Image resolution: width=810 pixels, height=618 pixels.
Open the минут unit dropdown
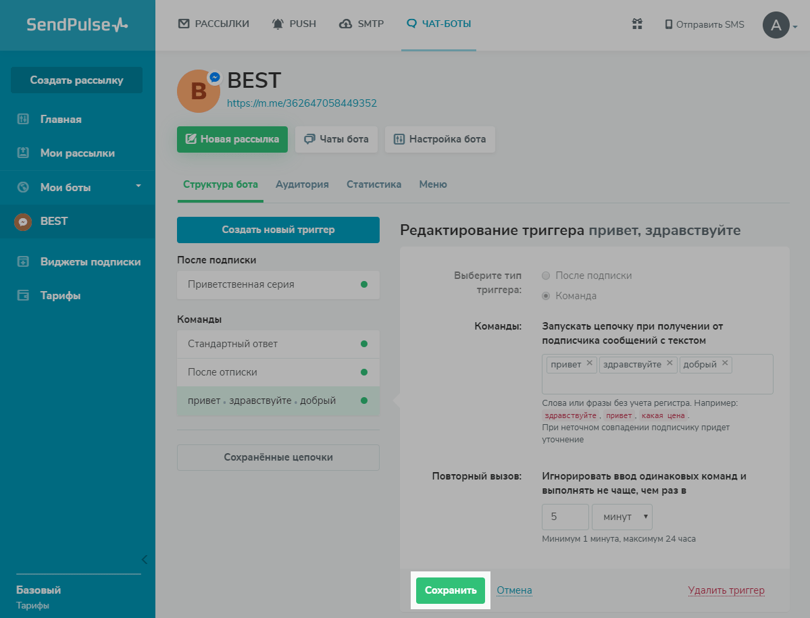[622, 517]
